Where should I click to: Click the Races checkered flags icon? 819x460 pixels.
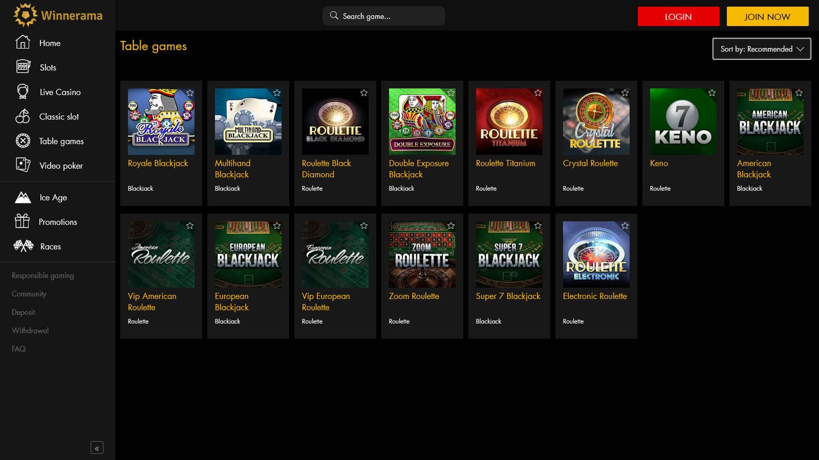point(24,246)
